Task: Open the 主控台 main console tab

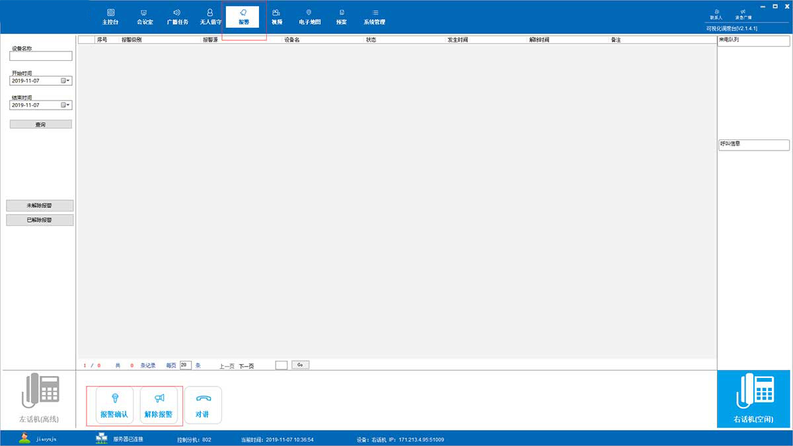Action: pyautogui.click(x=110, y=17)
